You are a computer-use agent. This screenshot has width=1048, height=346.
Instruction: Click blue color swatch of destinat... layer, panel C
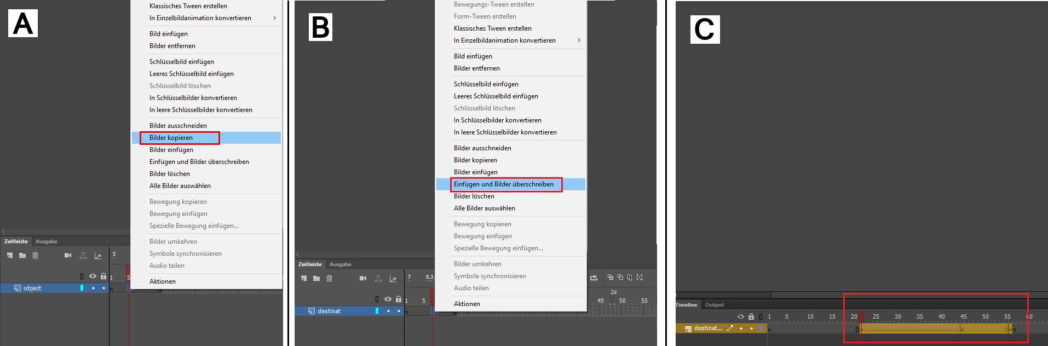point(761,328)
